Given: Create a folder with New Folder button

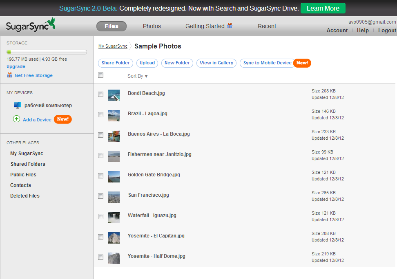Looking at the screenshot, I should 177,63.
